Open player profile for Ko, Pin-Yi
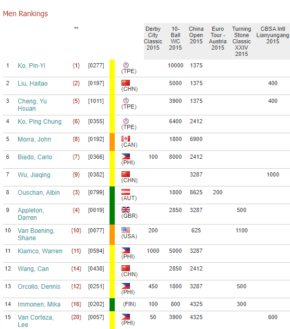The image size is (290, 329). 31,66
